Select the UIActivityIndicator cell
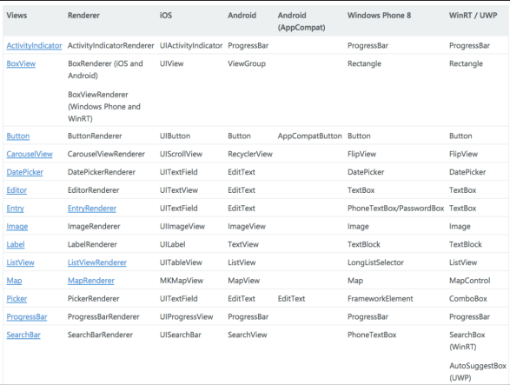The image size is (510, 385). (x=191, y=45)
